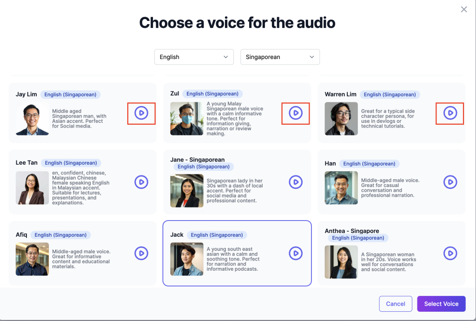Click the English (Singaporean) tag on Afiq
The height and width of the screenshot is (321, 476).
[x=60, y=235]
